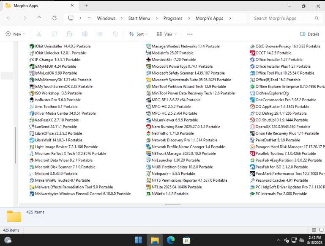Click the Start Menu breadcrumb

pyautogui.click(x=139, y=18)
